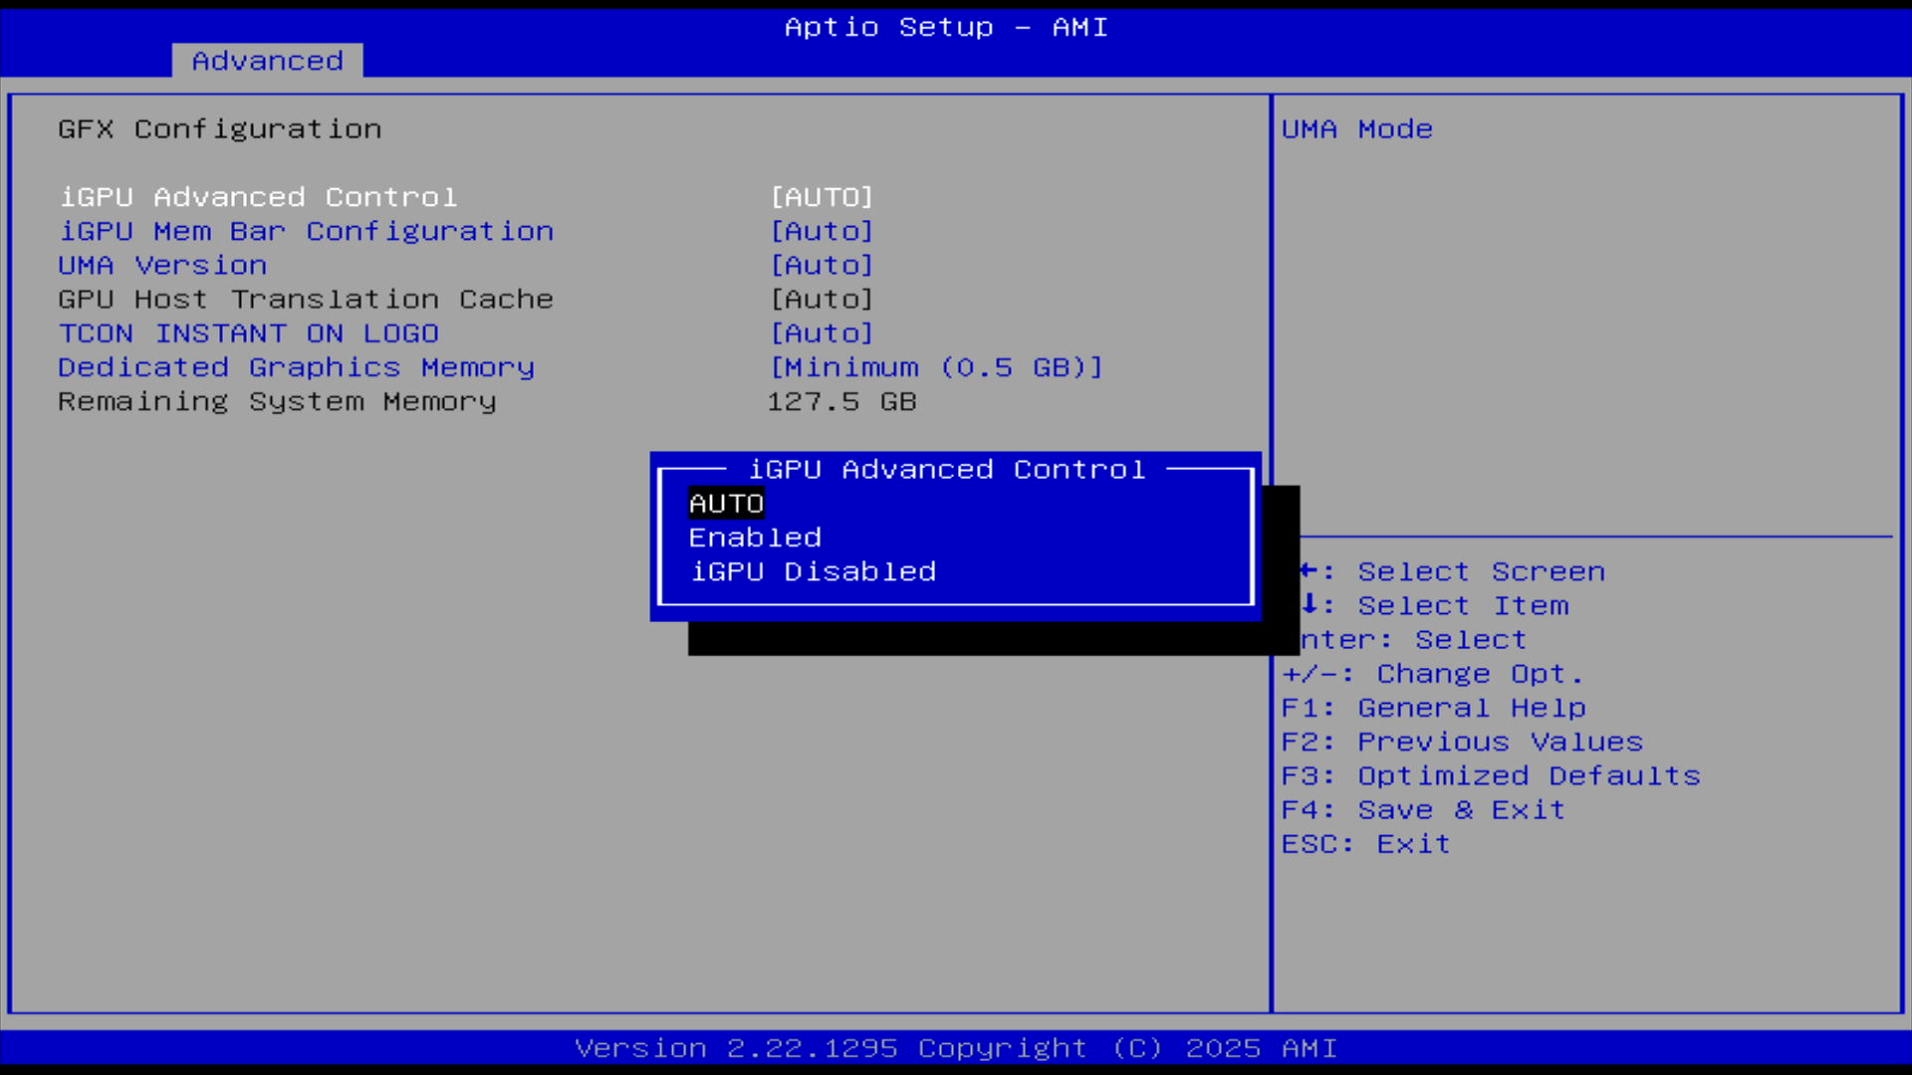Click the F4: Save & Exit hint

(x=1423, y=809)
